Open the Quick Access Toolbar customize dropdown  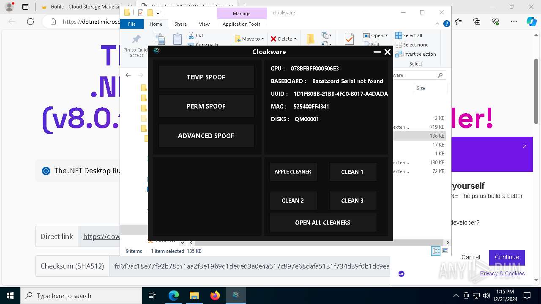tap(158, 13)
